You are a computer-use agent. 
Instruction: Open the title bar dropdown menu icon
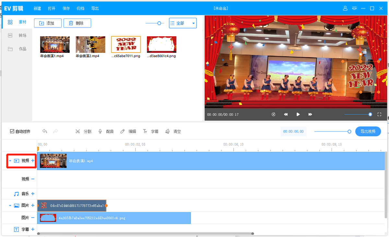[x=354, y=8]
